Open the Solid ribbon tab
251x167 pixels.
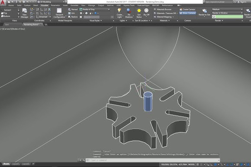[19, 6]
